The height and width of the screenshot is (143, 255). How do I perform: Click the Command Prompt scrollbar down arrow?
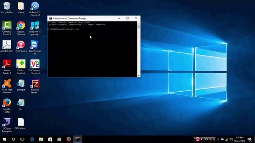[x=139, y=75]
